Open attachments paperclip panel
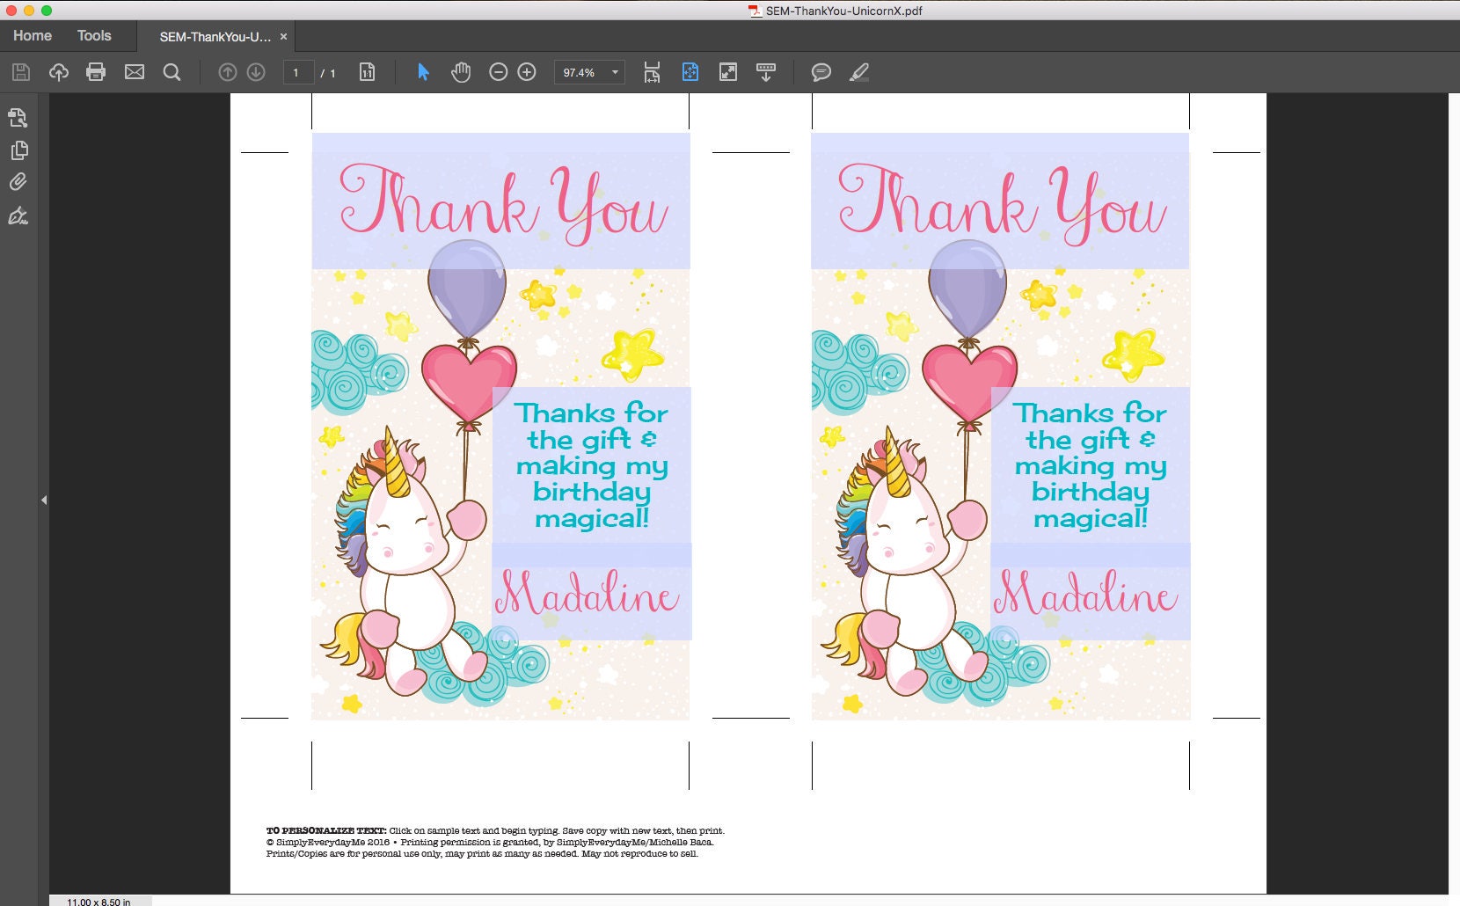This screenshot has height=906, width=1460. pos(18,182)
